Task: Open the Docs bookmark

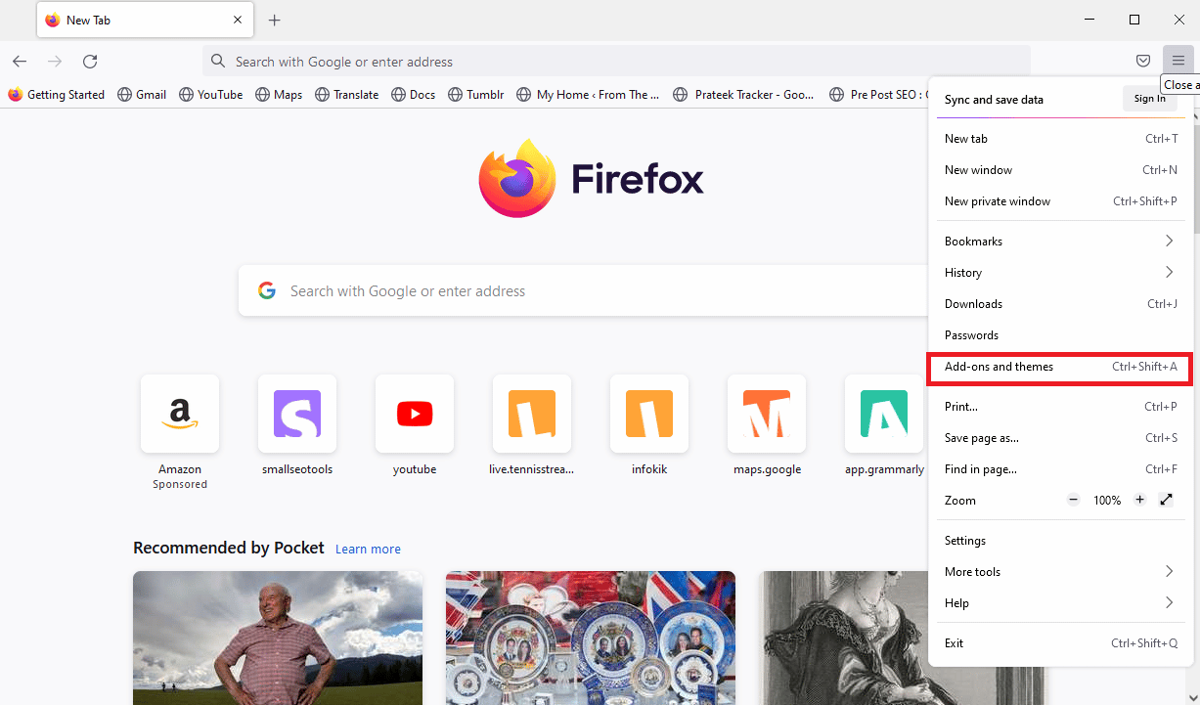Action: coord(413,95)
